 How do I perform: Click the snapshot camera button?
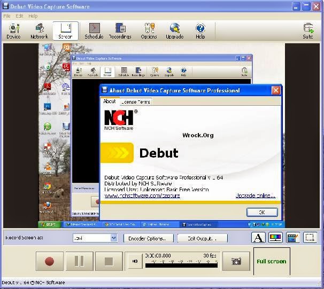236,261
